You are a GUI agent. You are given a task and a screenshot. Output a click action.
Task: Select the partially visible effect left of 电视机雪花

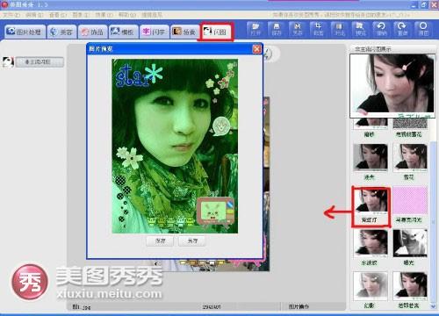[x=371, y=125]
